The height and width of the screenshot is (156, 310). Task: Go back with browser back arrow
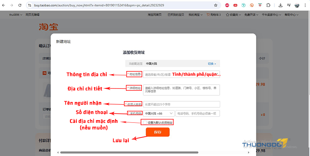[3, 5]
